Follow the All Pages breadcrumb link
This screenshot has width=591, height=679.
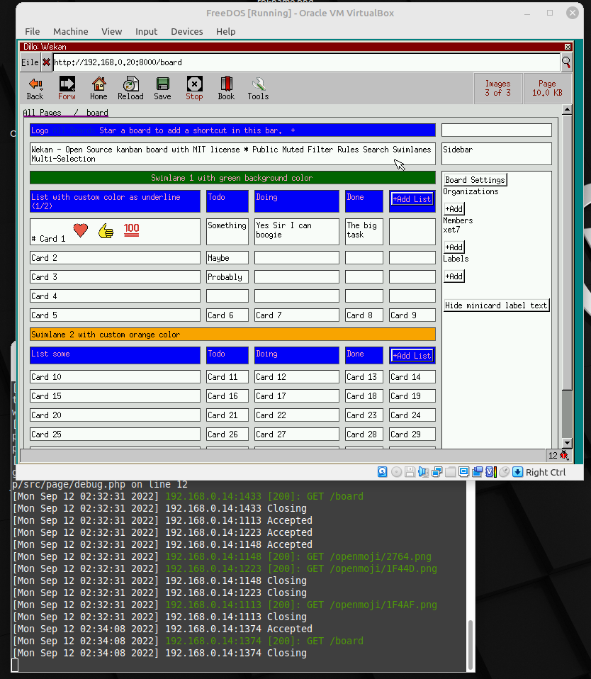tap(42, 113)
